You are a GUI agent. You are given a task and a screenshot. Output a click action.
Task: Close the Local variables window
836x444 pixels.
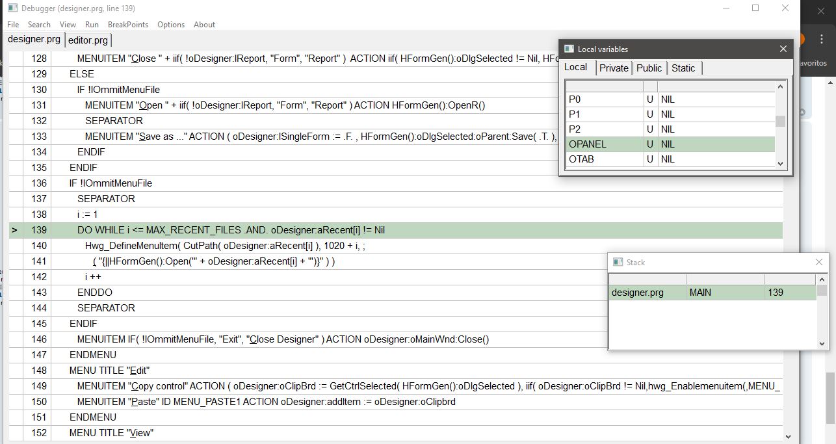(x=783, y=49)
